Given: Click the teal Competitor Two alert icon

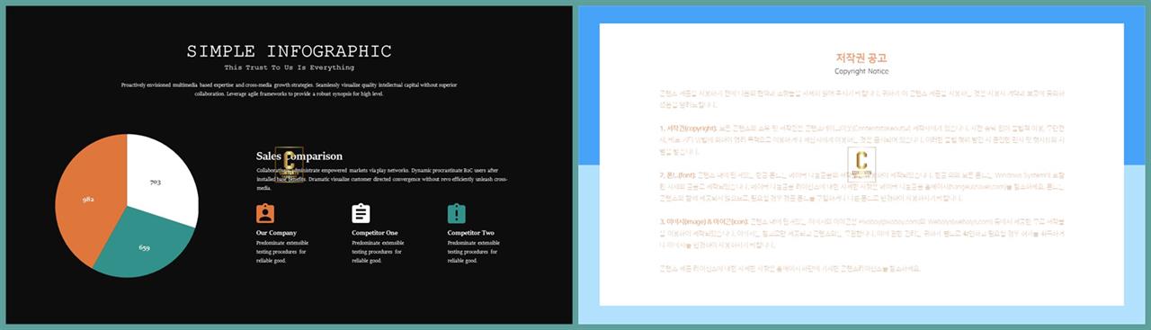Looking at the screenshot, I should tap(457, 213).
